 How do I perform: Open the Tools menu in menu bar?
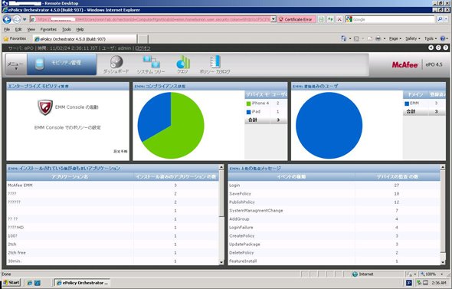pyautogui.click(x=67, y=29)
